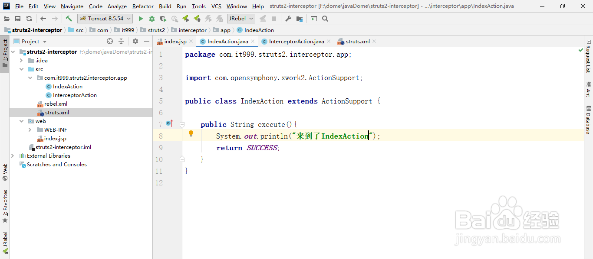Open the Navigate menu
593x259 pixels.
pos(72,6)
